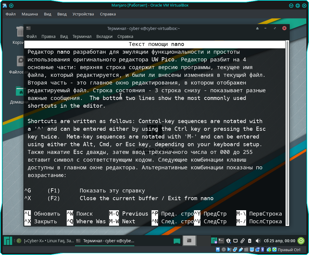Open VirtualBox Вид menu
Screen dimensions: 309x255
(x=47, y=14)
